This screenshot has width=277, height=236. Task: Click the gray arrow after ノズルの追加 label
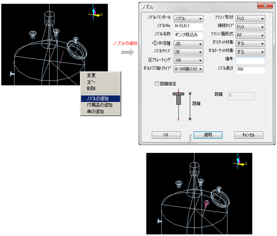127,52
